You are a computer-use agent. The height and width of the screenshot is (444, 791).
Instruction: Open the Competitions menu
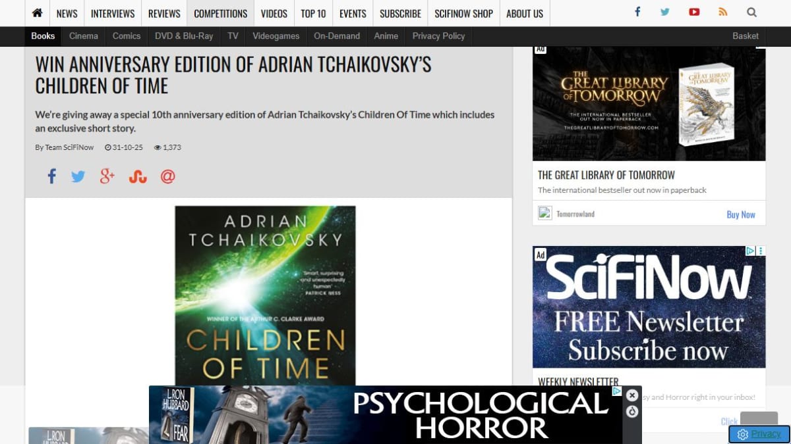coord(221,13)
